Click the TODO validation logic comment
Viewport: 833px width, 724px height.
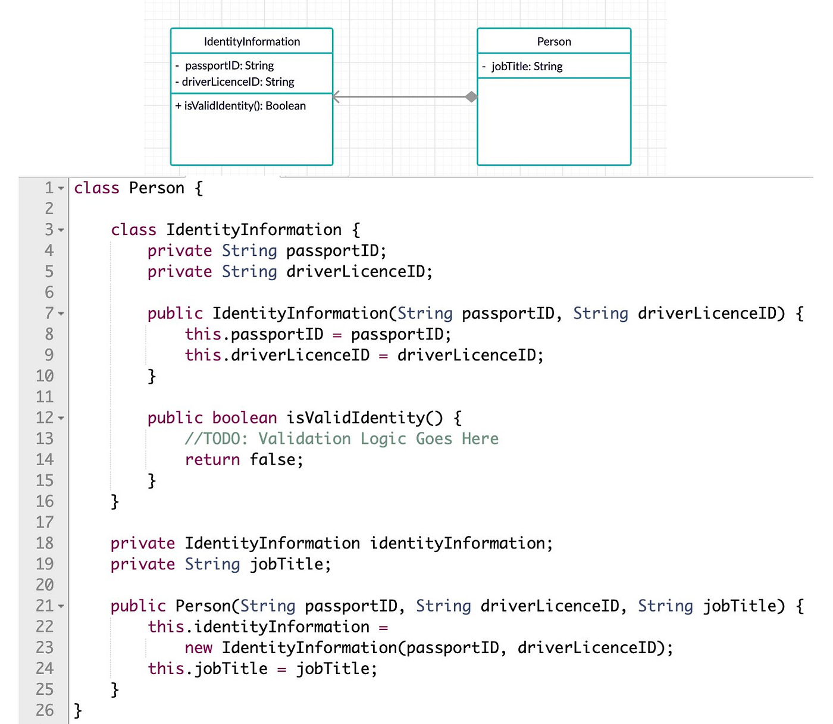[x=341, y=438]
